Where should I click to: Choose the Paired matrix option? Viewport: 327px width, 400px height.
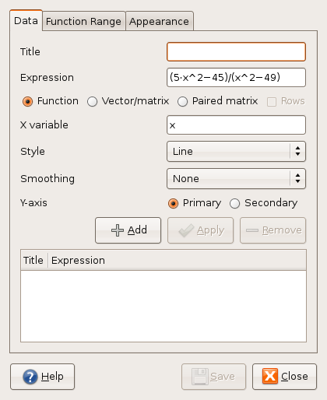[182, 101]
